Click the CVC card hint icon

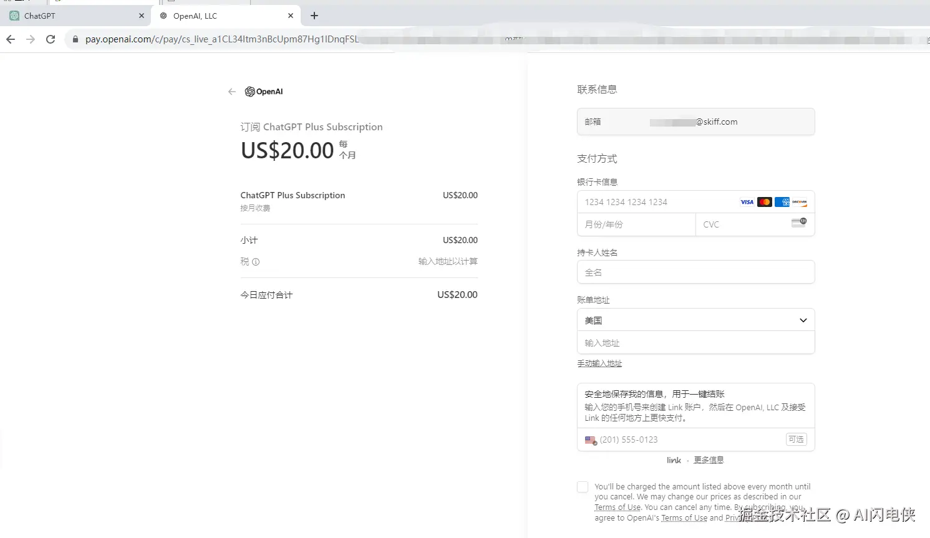coord(799,223)
